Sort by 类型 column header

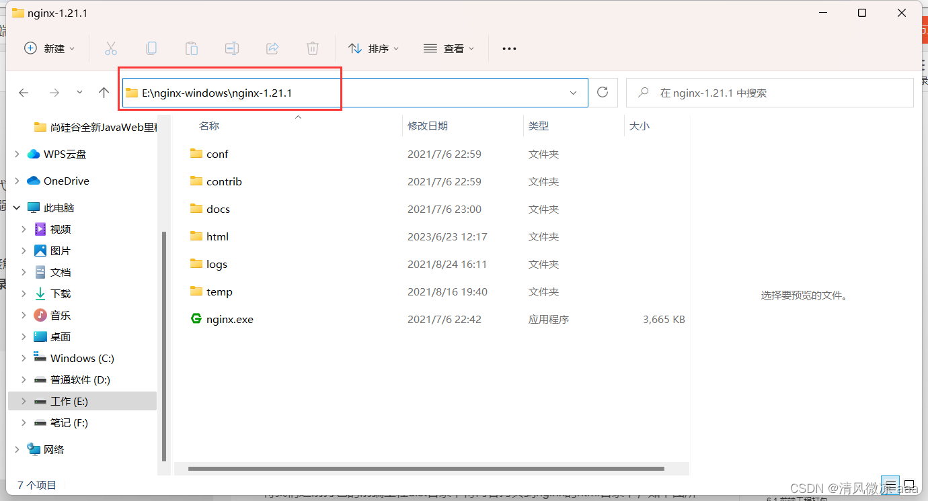click(x=539, y=126)
